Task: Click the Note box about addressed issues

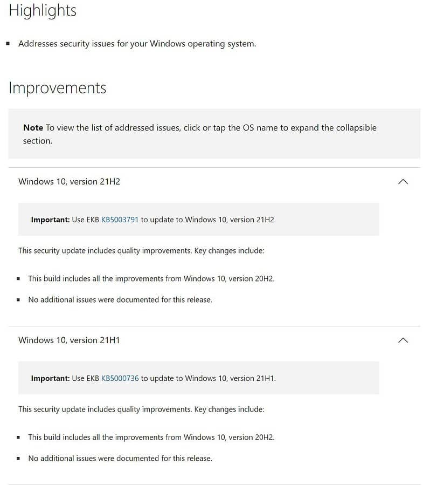Action: coord(214,134)
